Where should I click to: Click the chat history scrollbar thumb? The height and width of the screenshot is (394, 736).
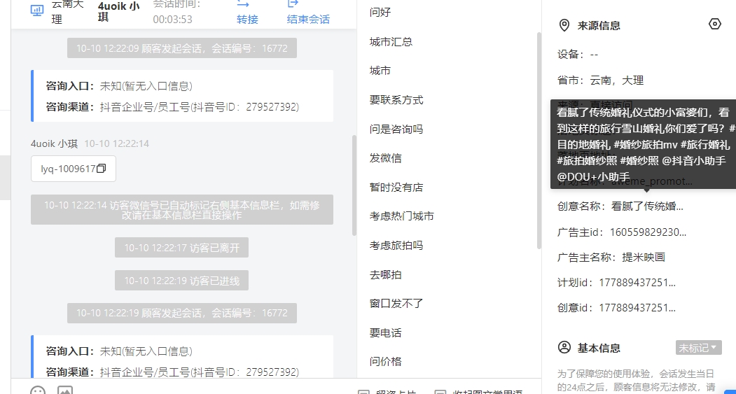click(x=354, y=185)
